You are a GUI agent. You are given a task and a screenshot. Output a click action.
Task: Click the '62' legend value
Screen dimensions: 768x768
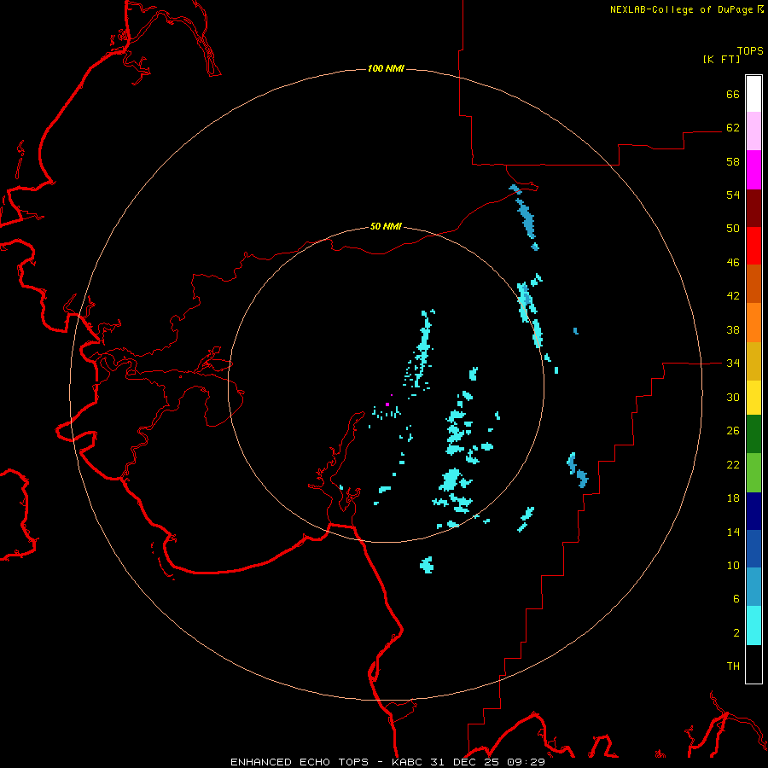(733, 128)
